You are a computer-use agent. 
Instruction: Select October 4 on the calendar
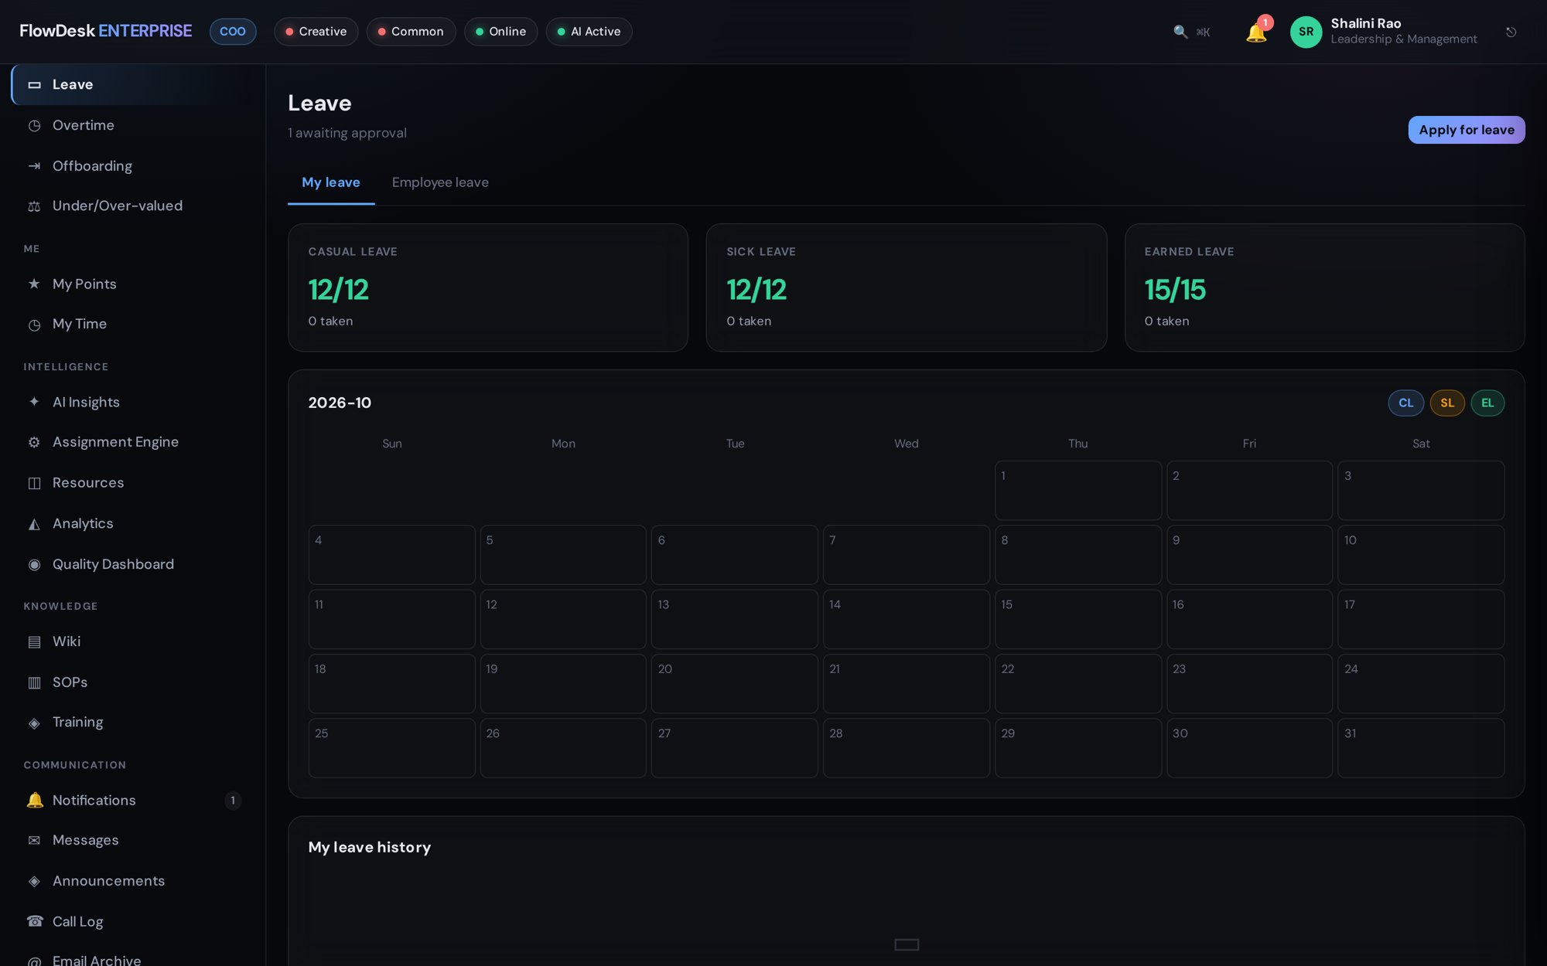pos(391,555)
